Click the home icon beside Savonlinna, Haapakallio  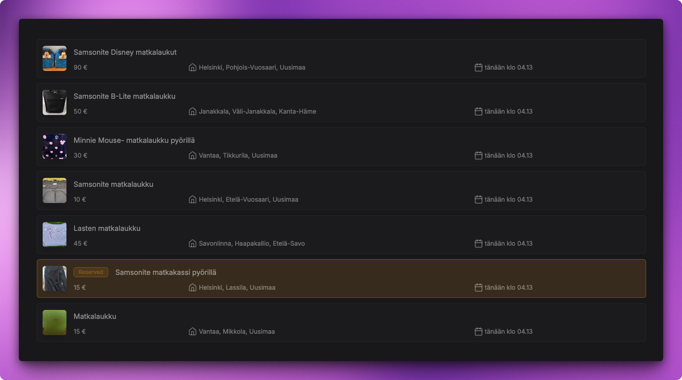pyautogui.click(x=192, y=243)
